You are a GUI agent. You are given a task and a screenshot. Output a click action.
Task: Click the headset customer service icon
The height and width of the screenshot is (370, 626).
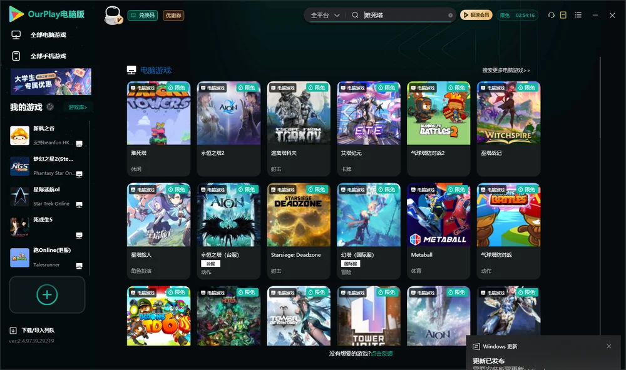(x=552, y=15)
